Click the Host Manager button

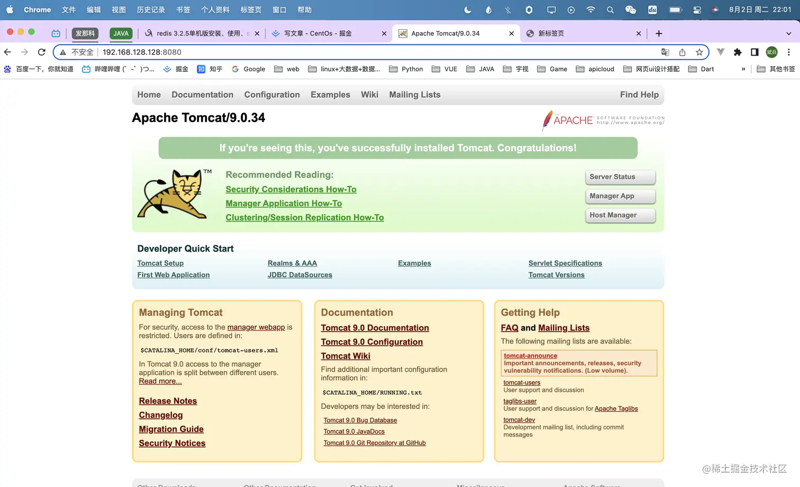click(x=620, y=215)
